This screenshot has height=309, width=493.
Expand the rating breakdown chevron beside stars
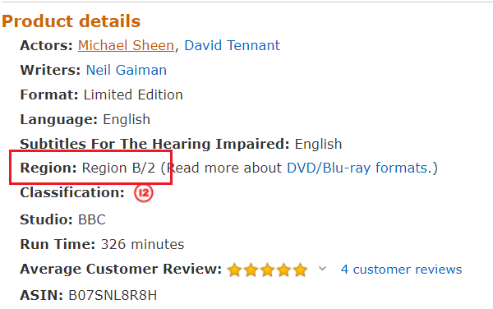coord(322,269)
